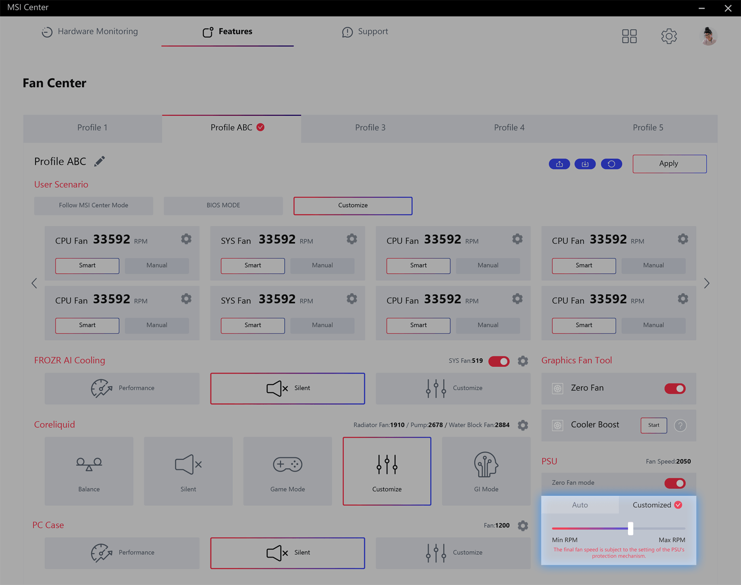Start Cooler Boost

(x=654, y=425)
